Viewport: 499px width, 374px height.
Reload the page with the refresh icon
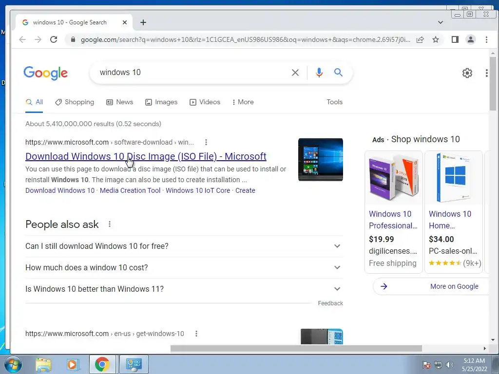[x=54, y=39]
